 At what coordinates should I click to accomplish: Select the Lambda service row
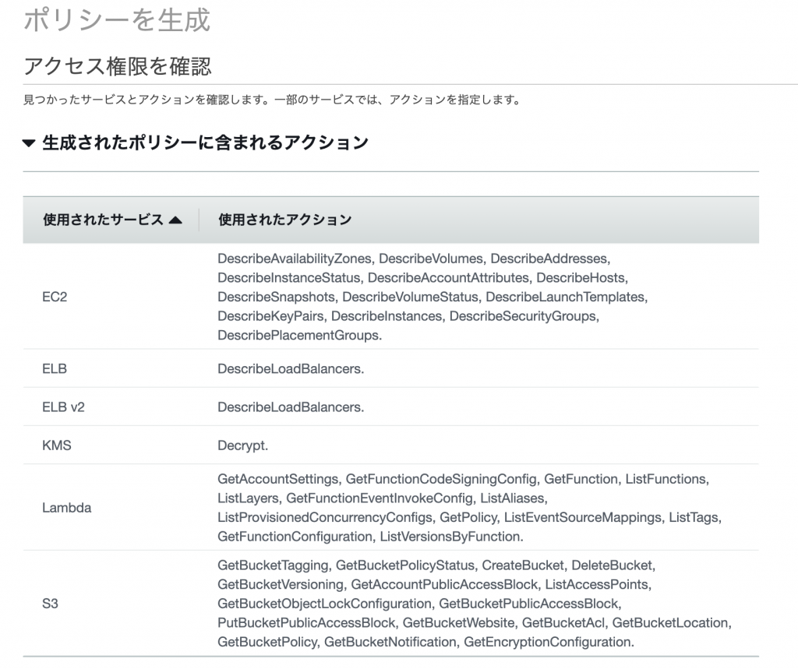click(67, 507)
